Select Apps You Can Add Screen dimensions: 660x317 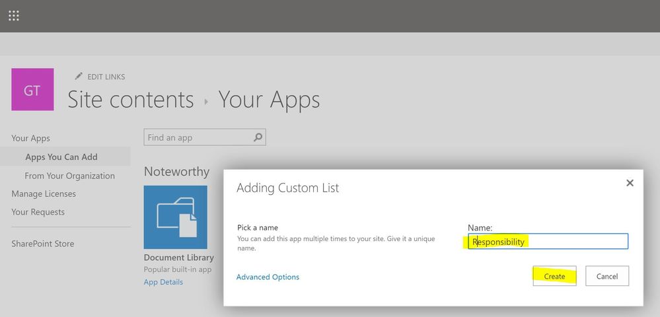pos(61,157)
